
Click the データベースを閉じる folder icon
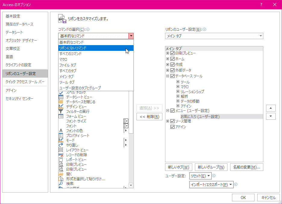61,102
